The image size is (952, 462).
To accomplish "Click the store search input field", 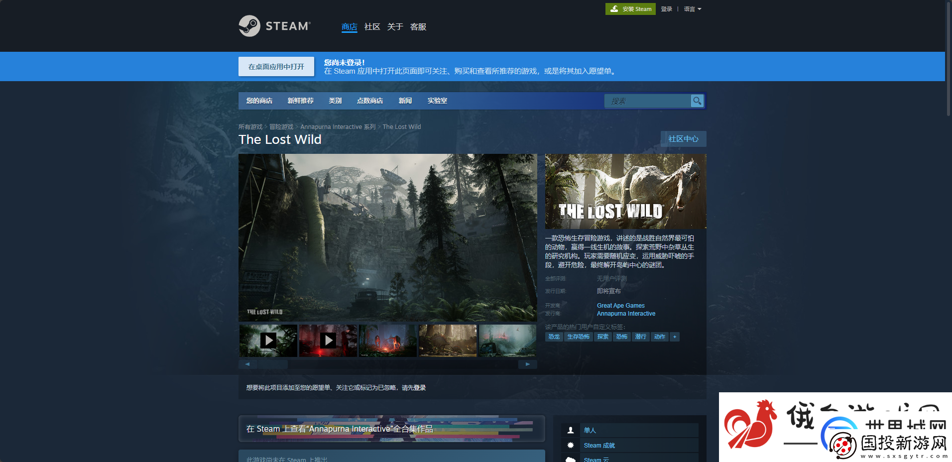I will 648,101.
